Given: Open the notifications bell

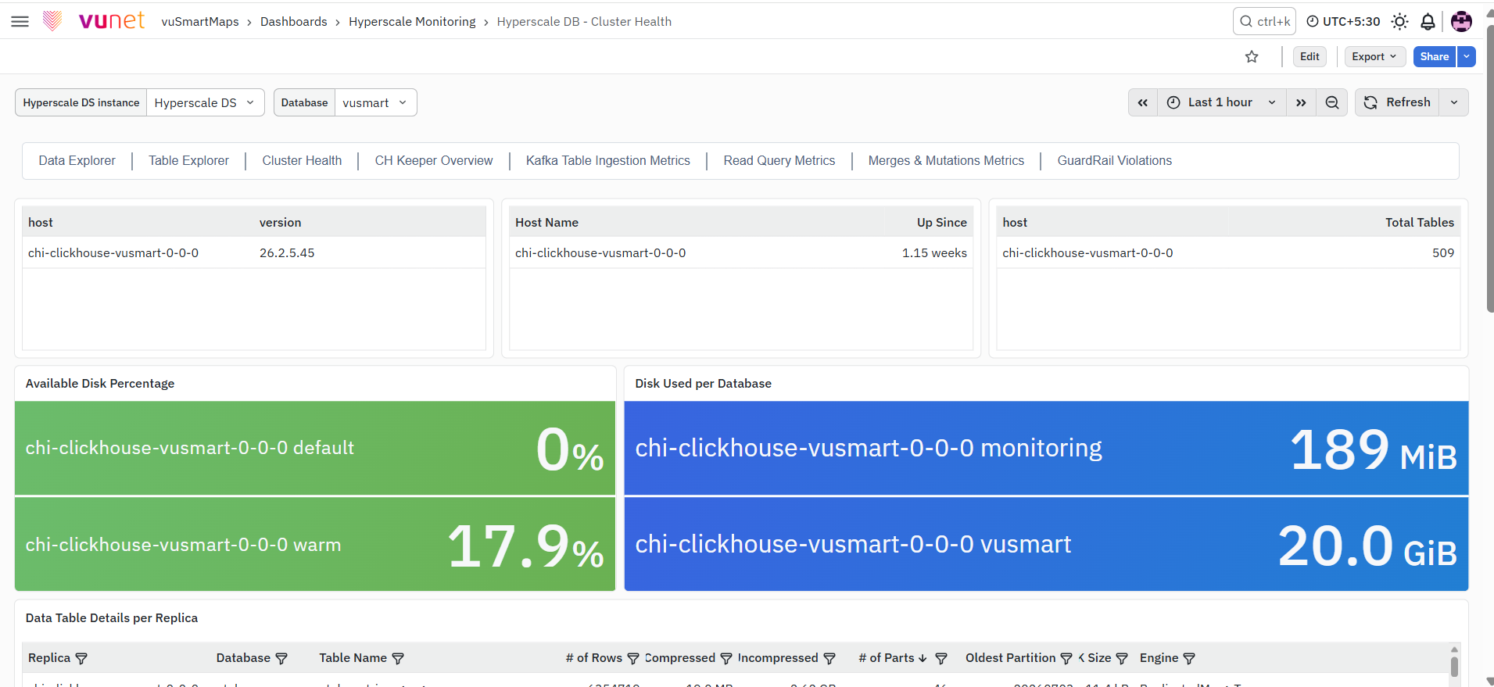Looking at the screenshot, I should [1428, 21].
